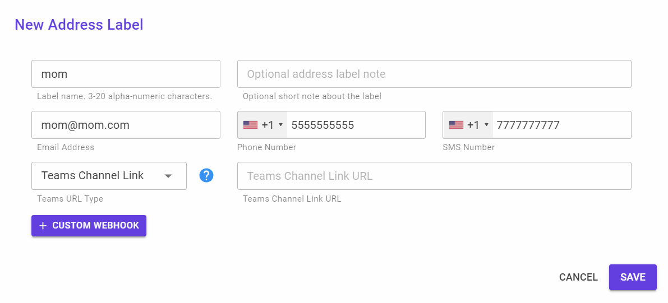The width and height of the screenshot is (668, 303).
Task: Open the Phone Number country code arrow
Action: pos(280,125)
